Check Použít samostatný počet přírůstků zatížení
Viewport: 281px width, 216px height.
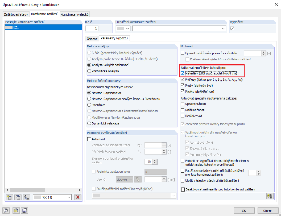pos(183,170)
